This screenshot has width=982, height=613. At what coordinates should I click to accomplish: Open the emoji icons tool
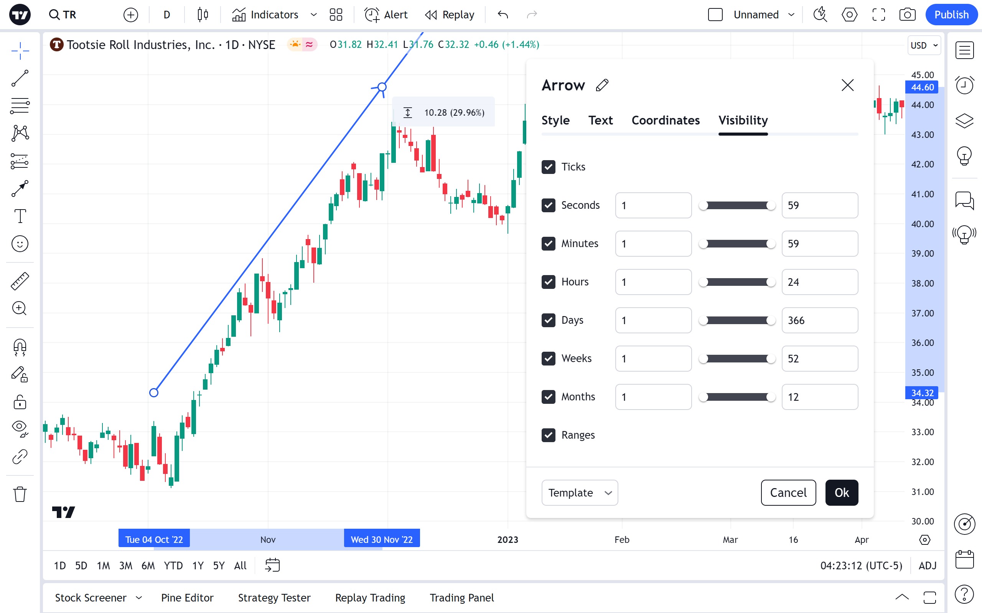20,244
